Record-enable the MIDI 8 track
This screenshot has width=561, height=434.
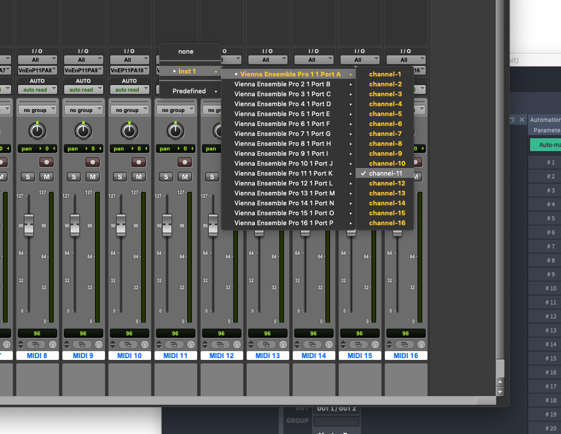47,162
